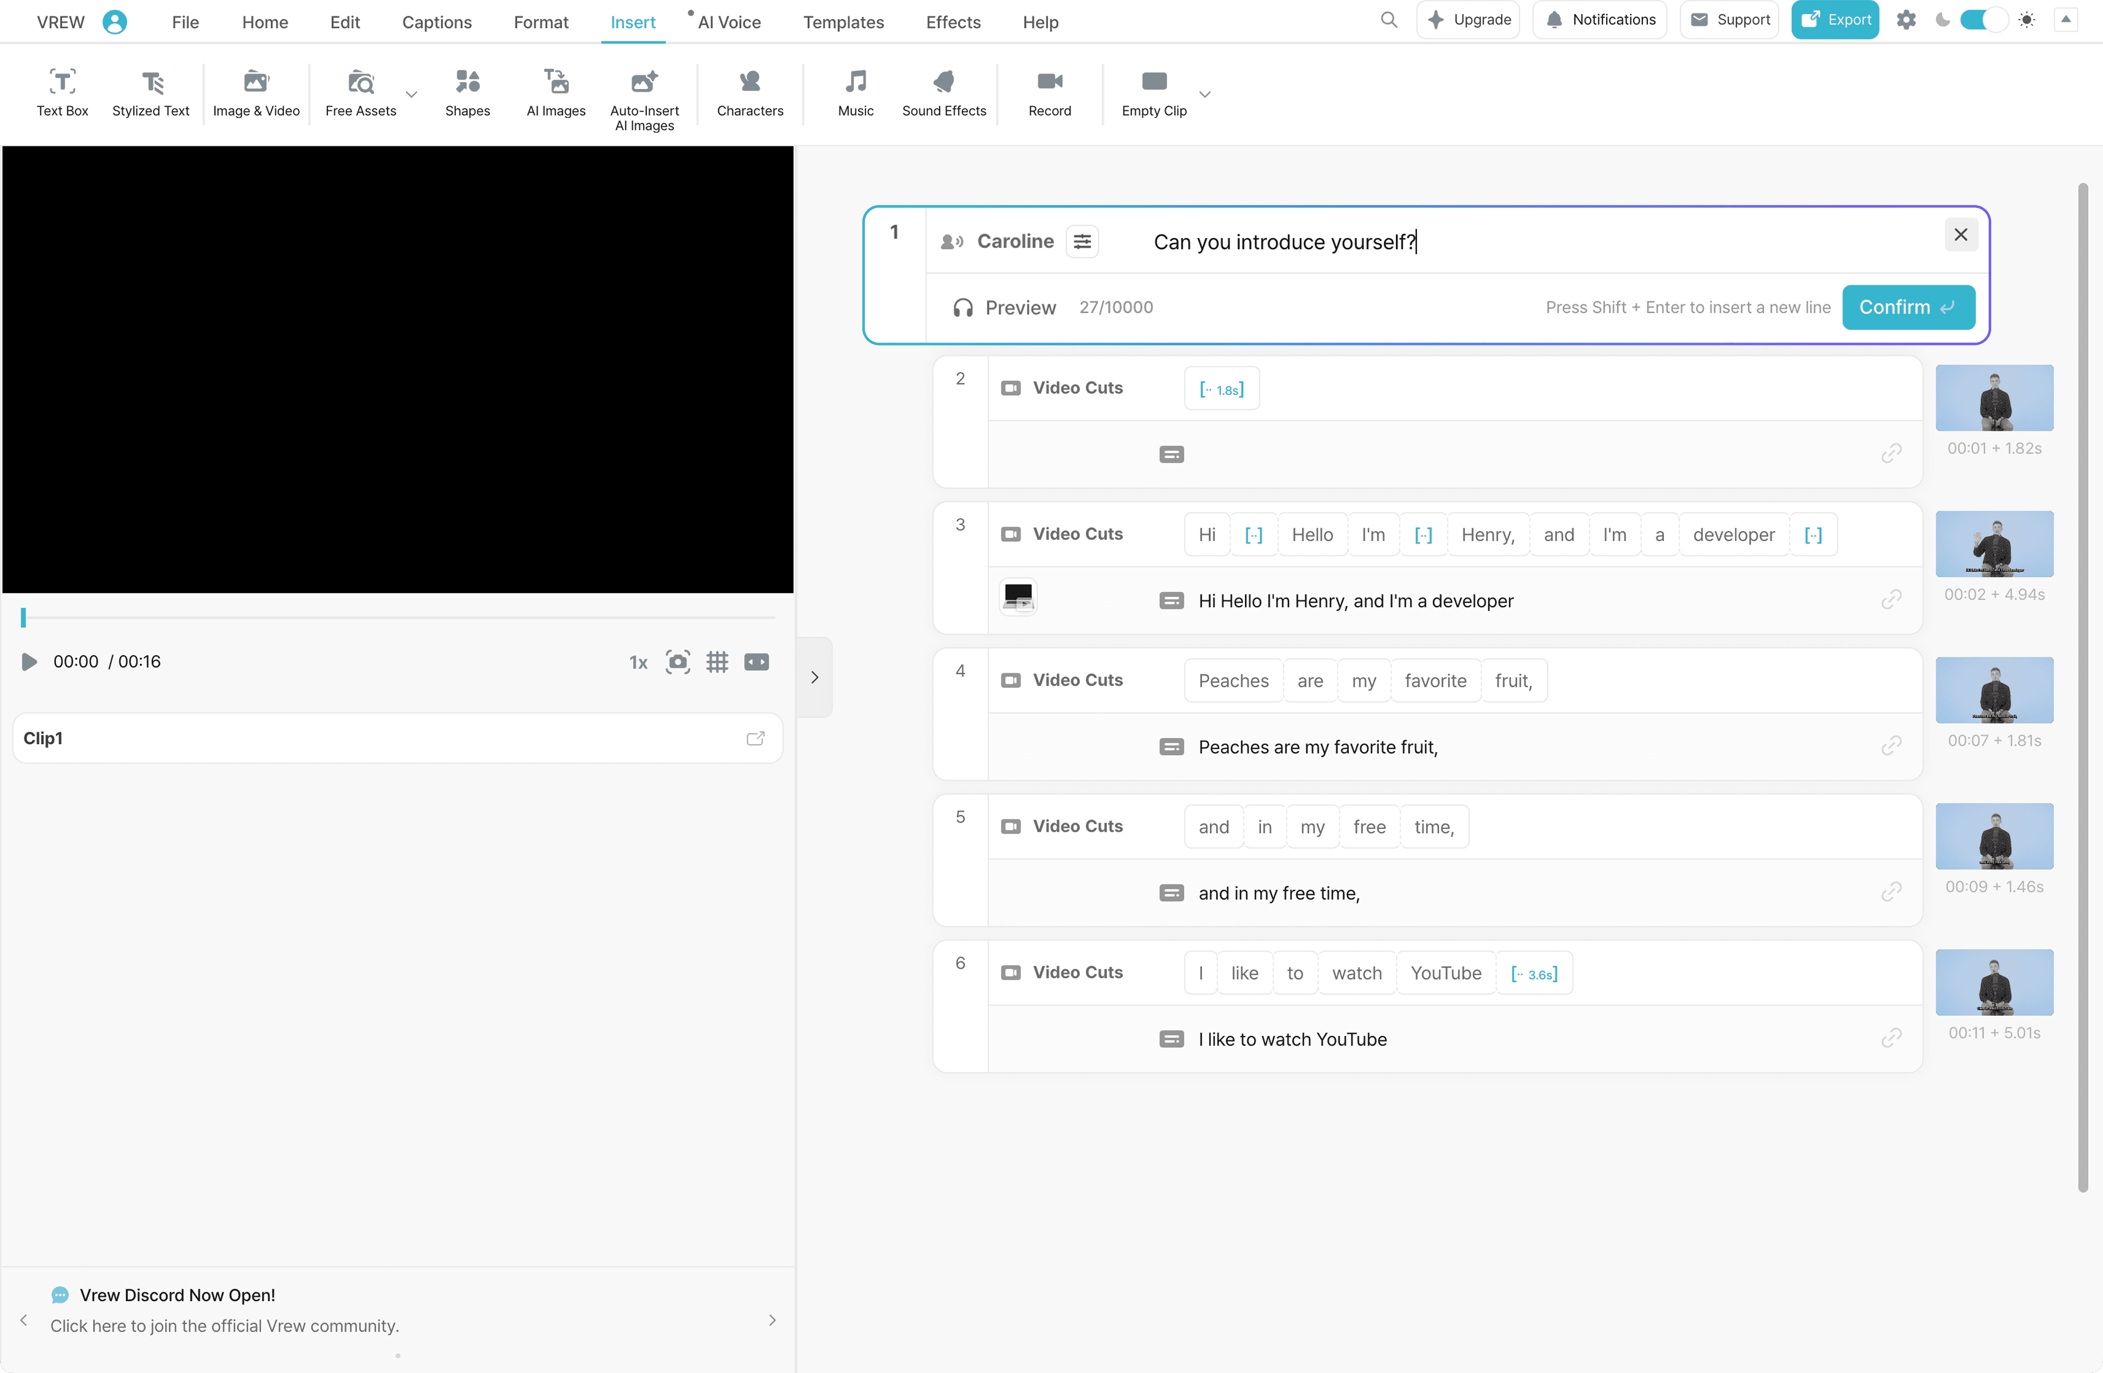
Task: Click the AI Images icon
Action: click(556, 82)
